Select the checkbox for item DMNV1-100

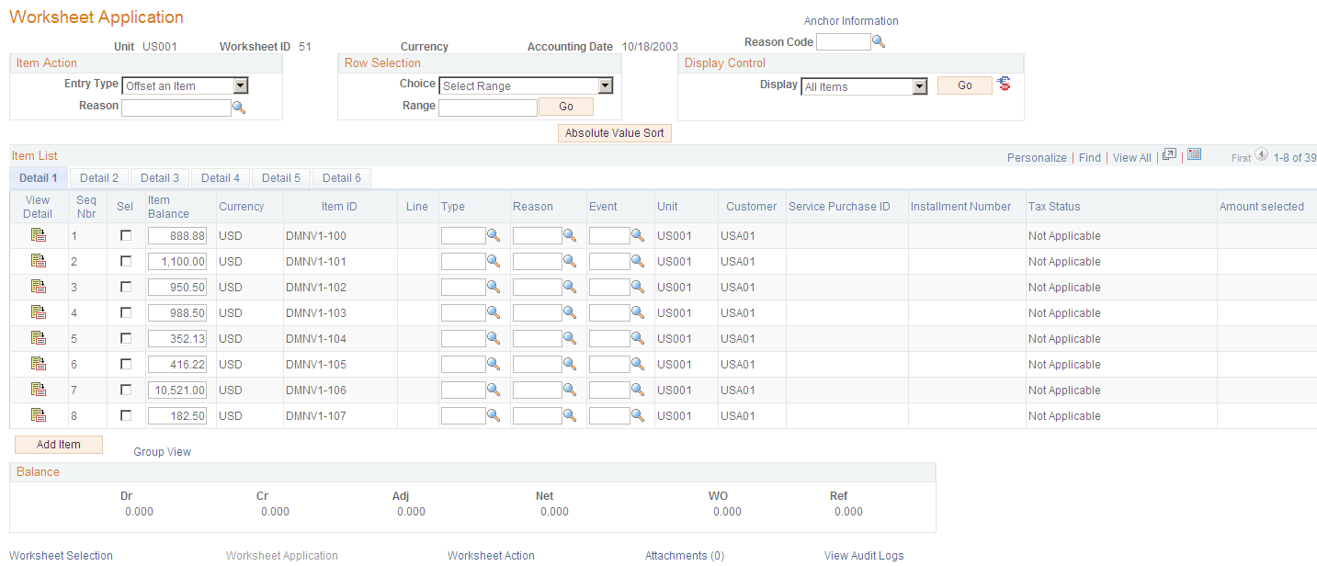click(124, 235)
